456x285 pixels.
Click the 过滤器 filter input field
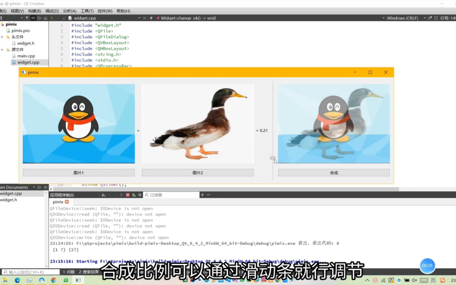pos(172,195)
